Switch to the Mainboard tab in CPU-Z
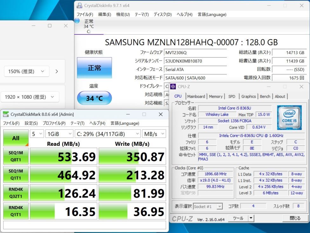 coord(196,96)
